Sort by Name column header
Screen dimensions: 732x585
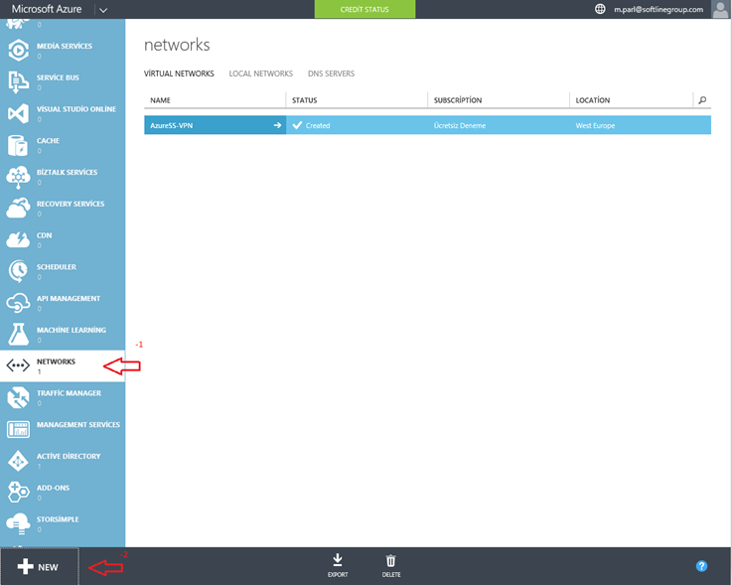(x=160, y=100)
